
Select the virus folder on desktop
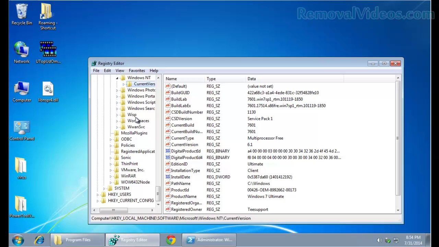(21, 168)
